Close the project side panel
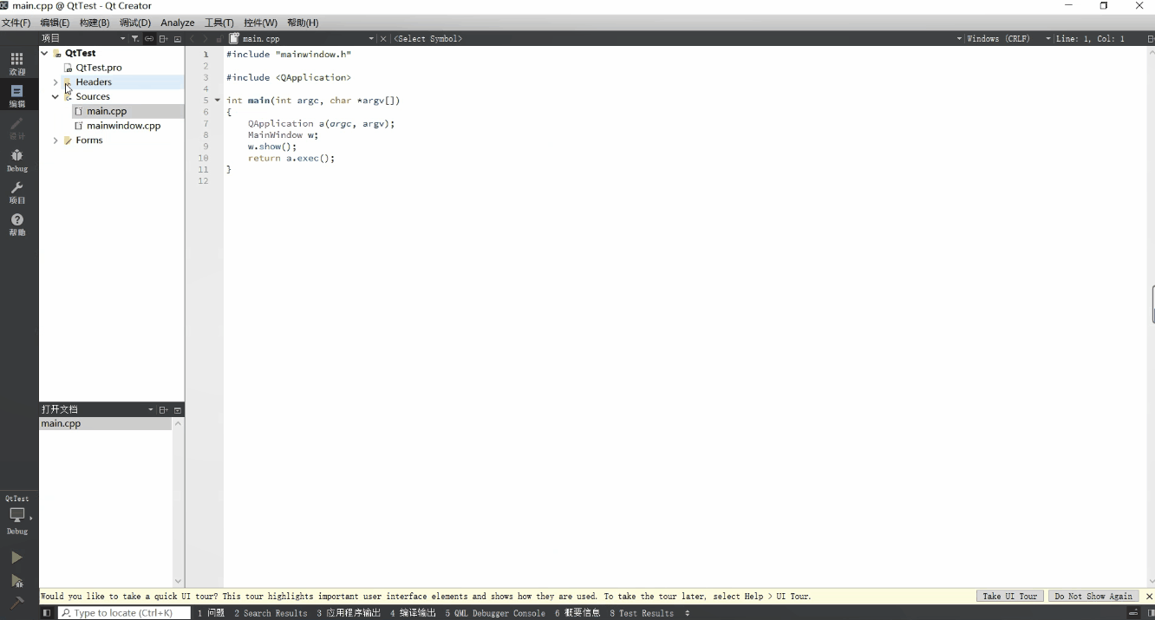1155x620 pixels. coord(178,39)
